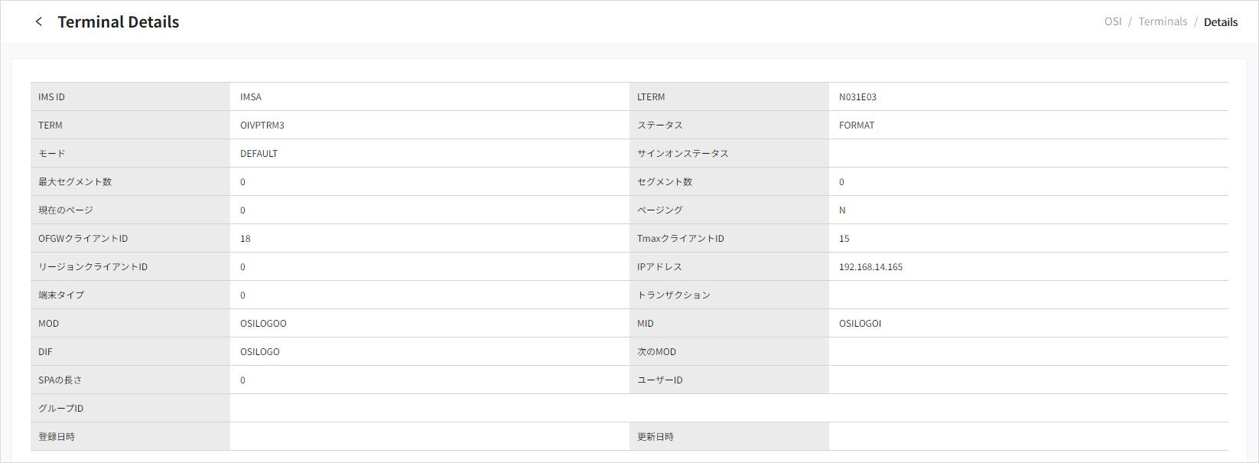Click the サインオンステータス field label
This screenshot has height=463, width=1259.
[x=683, y=154]
